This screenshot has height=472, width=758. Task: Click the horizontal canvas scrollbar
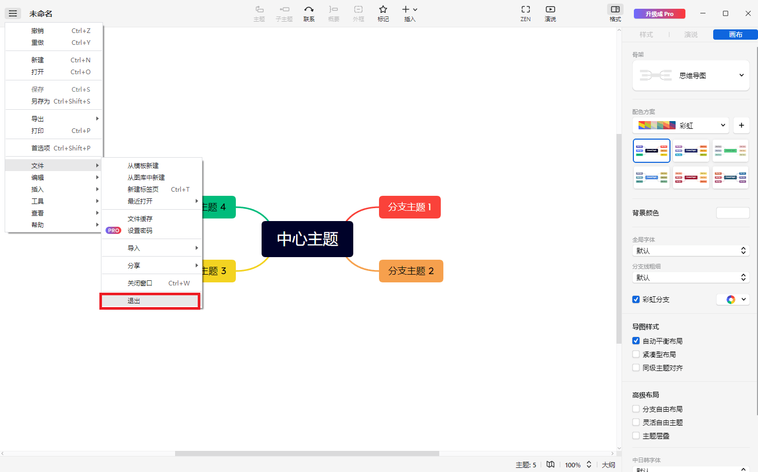(x=307, y=453)
